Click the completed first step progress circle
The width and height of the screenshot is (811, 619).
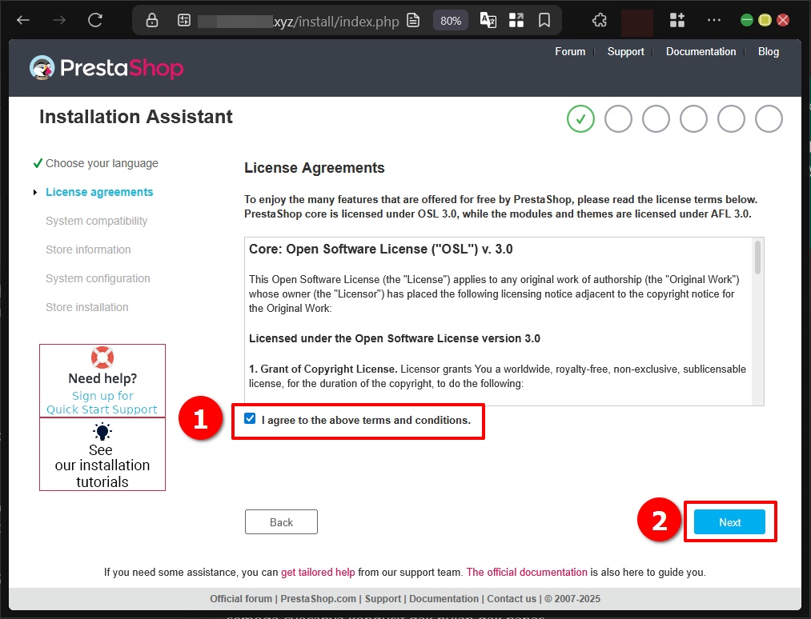coord(580,119)
